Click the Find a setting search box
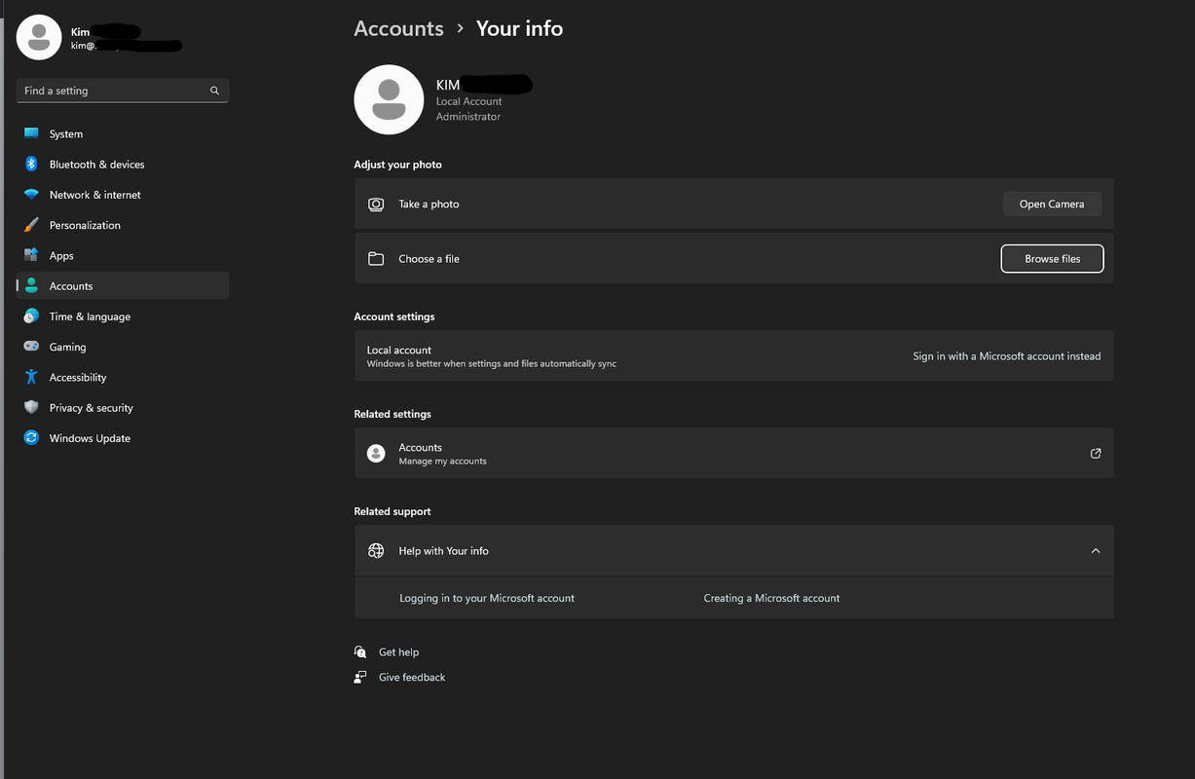The width and height of the screenshot is (1195, 779). tap(123, 91)
